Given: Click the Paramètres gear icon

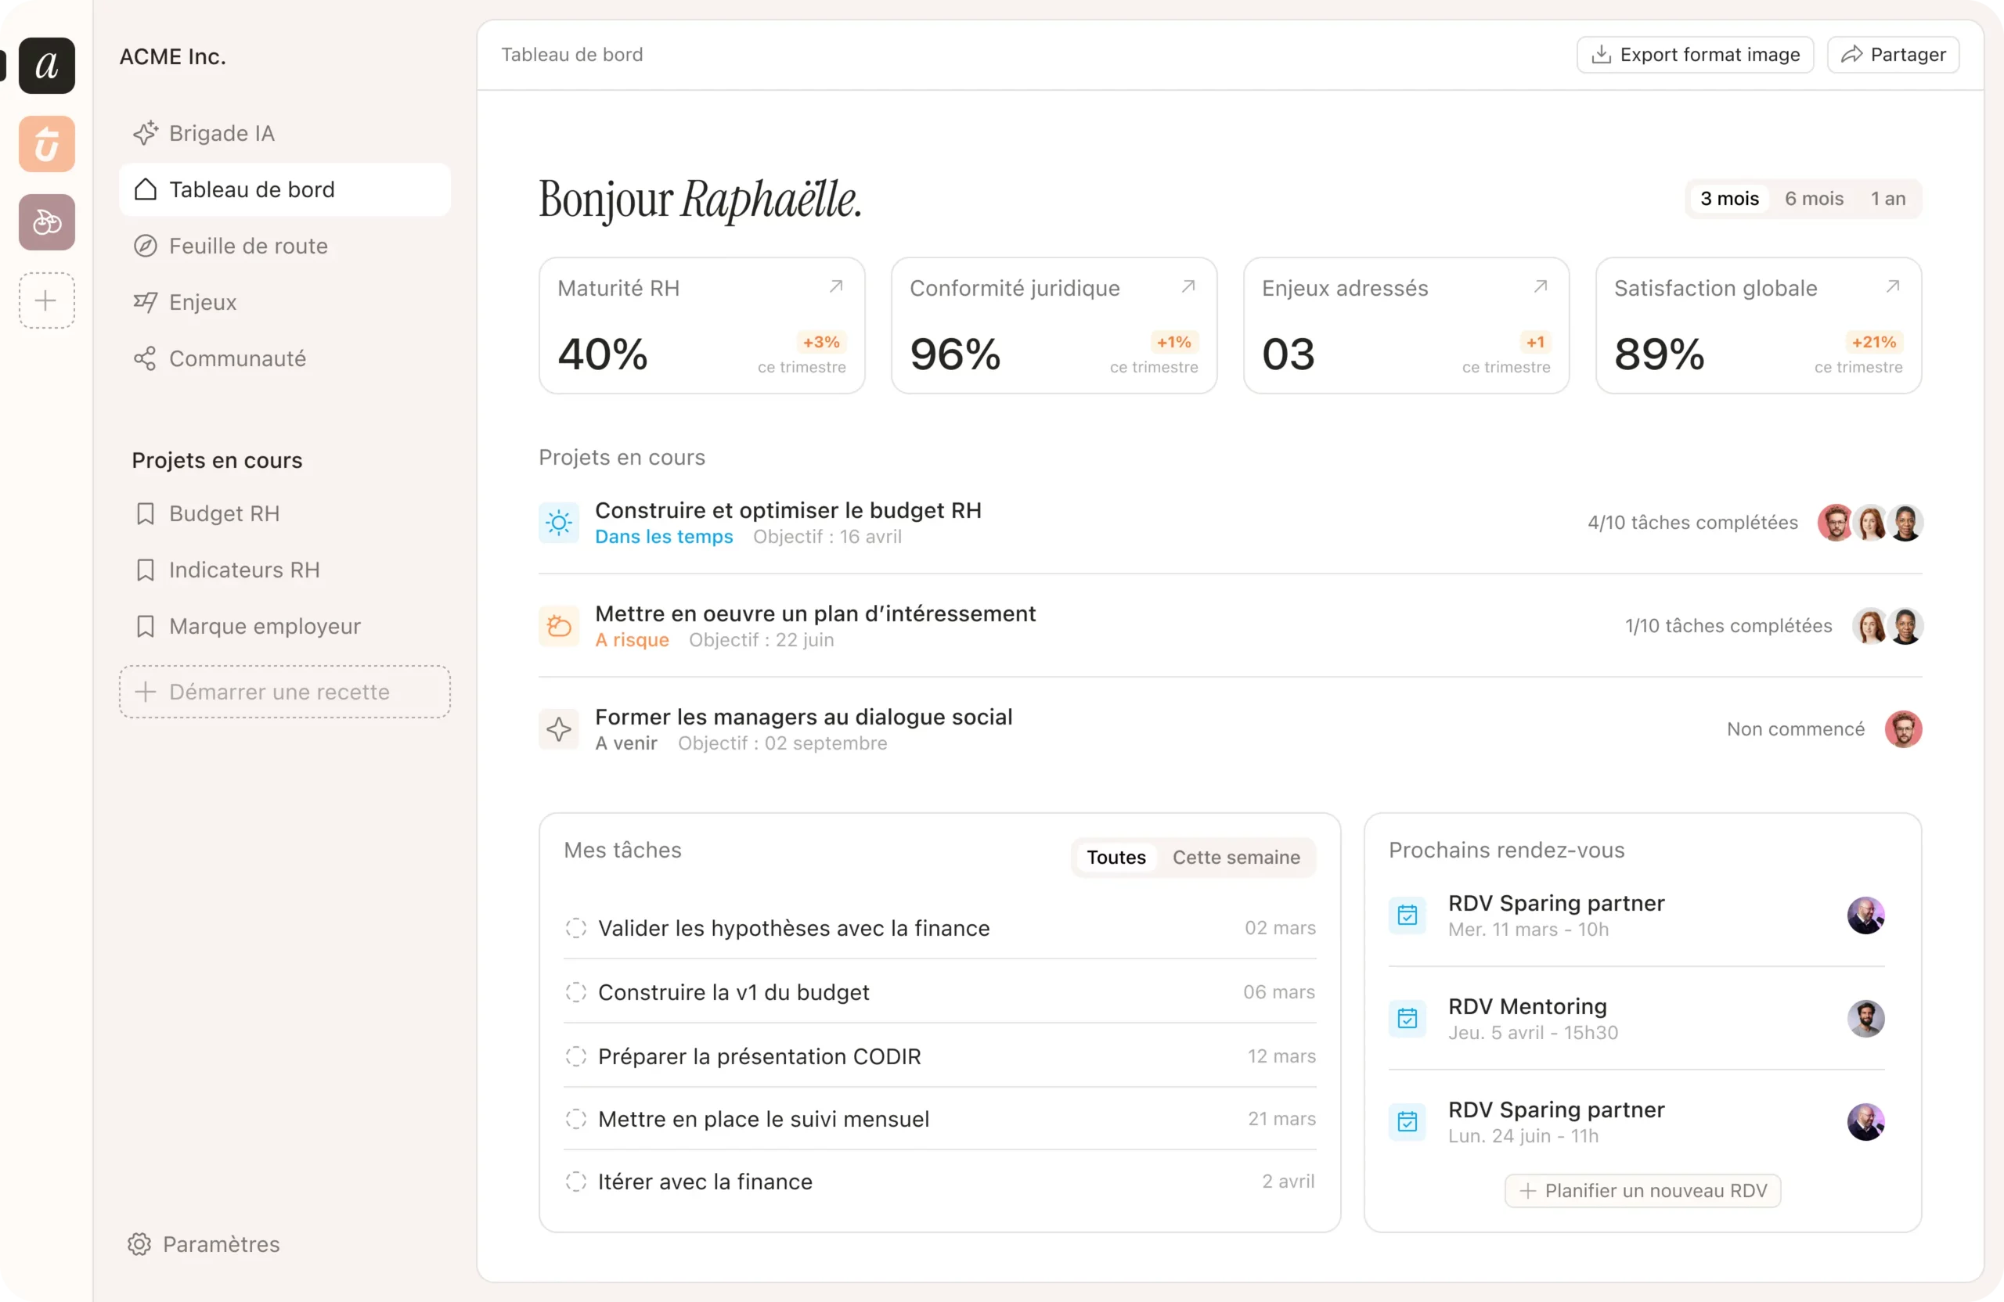Looking at the screenshot, I should tap(140, 1244).
